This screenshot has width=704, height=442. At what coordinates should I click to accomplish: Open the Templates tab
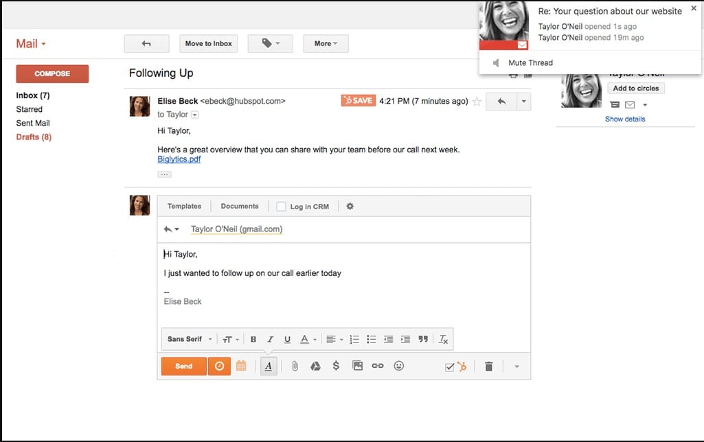[x=184, y=206]
